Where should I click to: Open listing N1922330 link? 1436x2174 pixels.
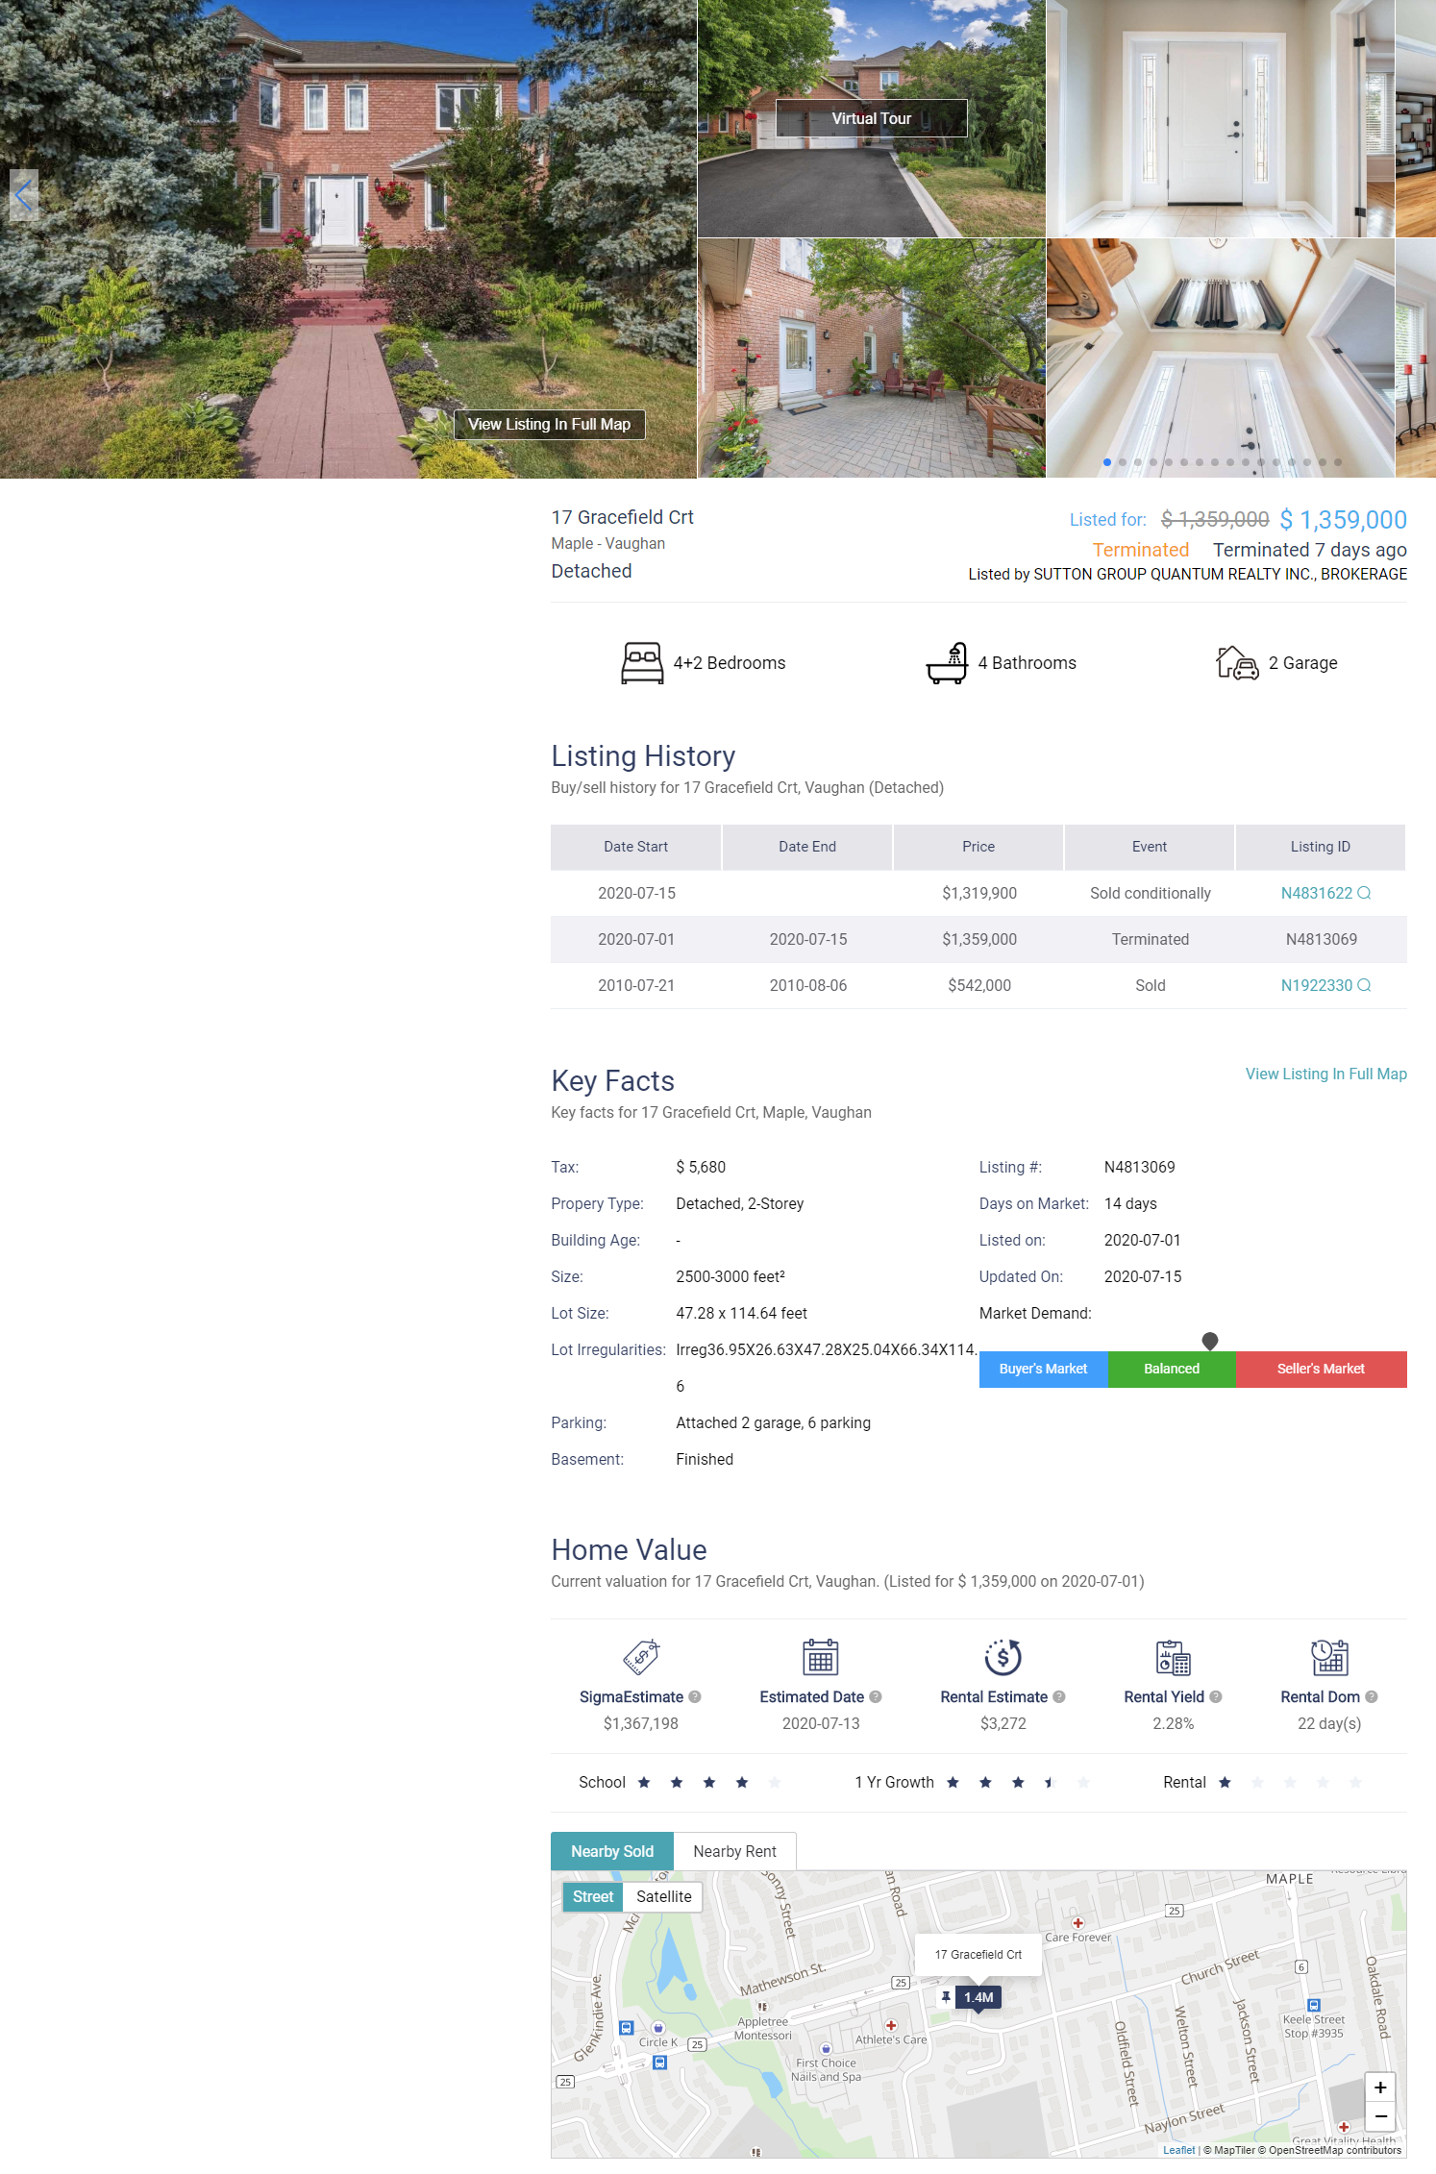click(1316, 985)
